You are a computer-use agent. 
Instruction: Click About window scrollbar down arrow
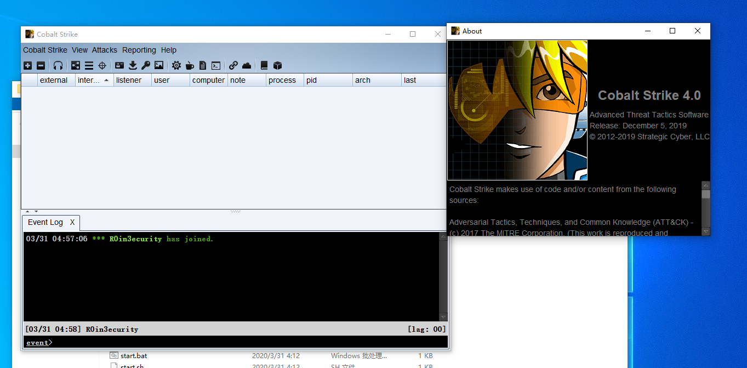[x=706, y=231]
